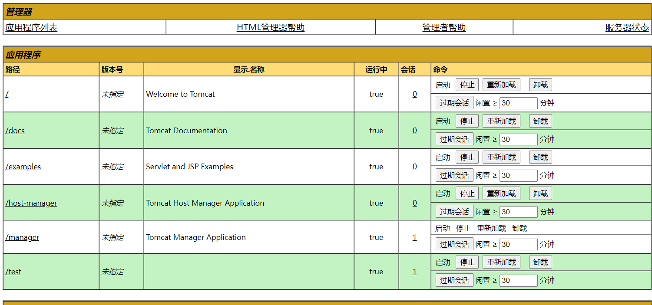
Task: Open session count 1 for /test row
Action: [x=415, y=272]
